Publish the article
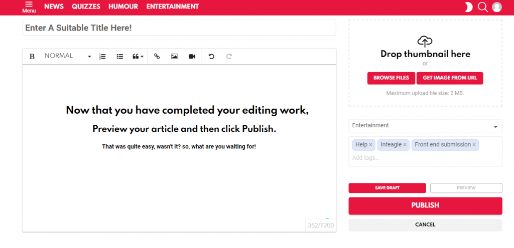The image size is (514, 248). point(425,206)
